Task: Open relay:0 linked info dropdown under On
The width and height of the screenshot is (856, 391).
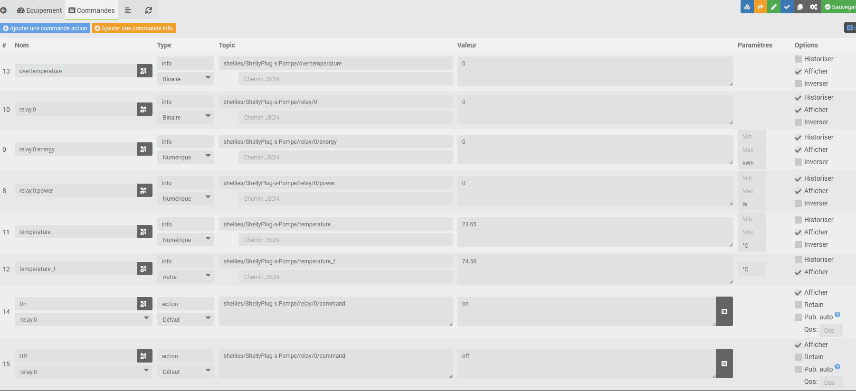Action: [x=84, y=319]
